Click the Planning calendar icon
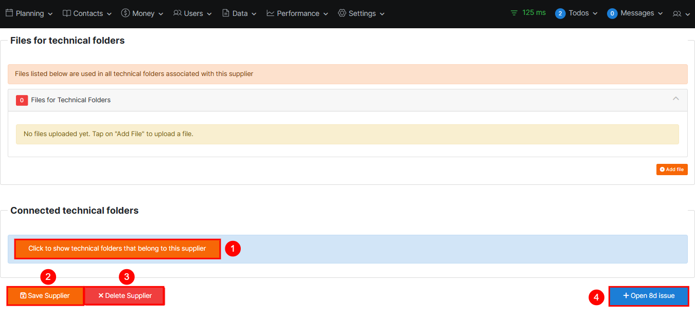 pyautogui.click(x=9, y=13)
